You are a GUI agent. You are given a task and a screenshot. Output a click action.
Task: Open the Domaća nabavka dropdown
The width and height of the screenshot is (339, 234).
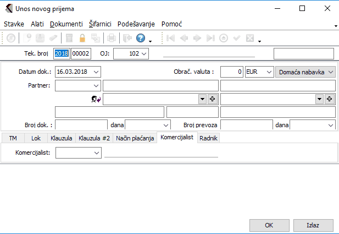(x=330, y=72)
